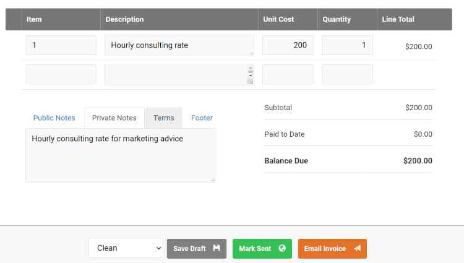Click the Unit Cost field showing 200

point(288,45)
